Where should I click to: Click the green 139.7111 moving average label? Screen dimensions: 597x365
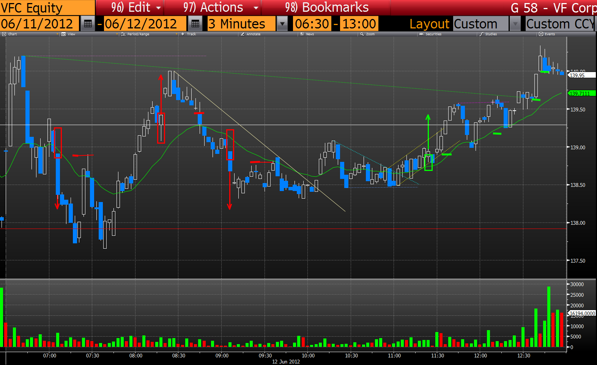[581, 93]
